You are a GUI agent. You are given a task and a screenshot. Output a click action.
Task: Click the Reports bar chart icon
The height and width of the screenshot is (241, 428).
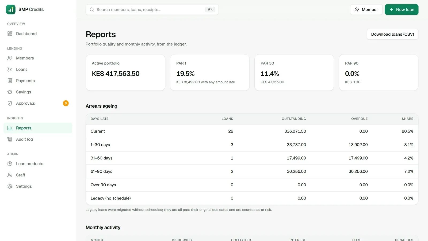pyautogui.click(x=10, y=128)
